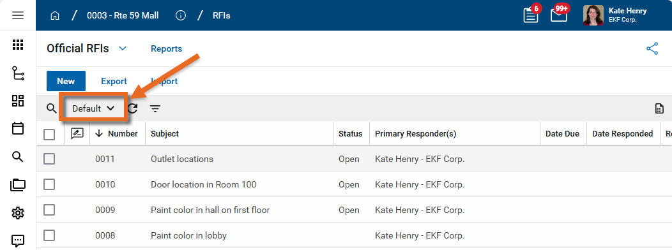The image size is (672, 250).
Task: Expand the Official RFIs dropdown chevron
Action: click(123, 48)
